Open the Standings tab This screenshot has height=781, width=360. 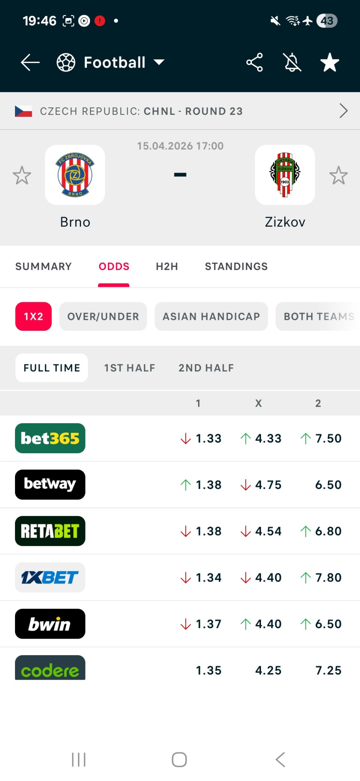[236, 266]
